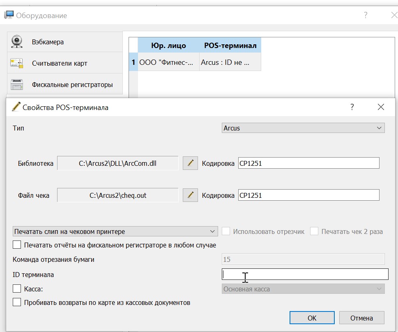Open the Основная касса dropdown

click(303, 289)
